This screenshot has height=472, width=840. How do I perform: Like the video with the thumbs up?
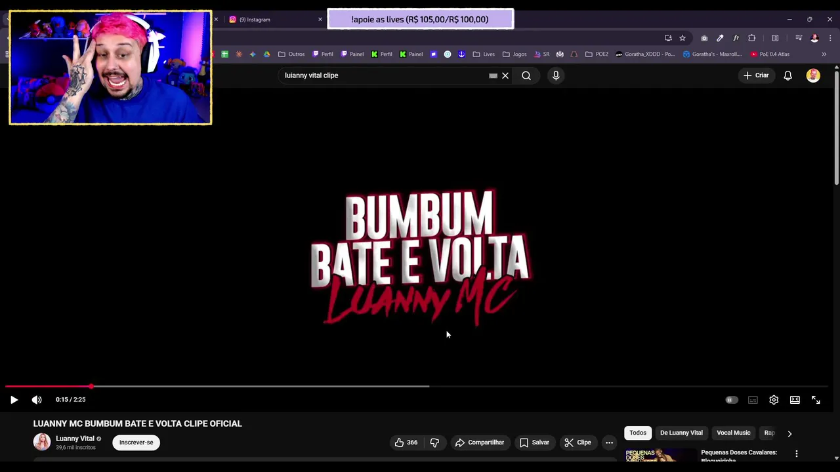(x=406, y=442)
